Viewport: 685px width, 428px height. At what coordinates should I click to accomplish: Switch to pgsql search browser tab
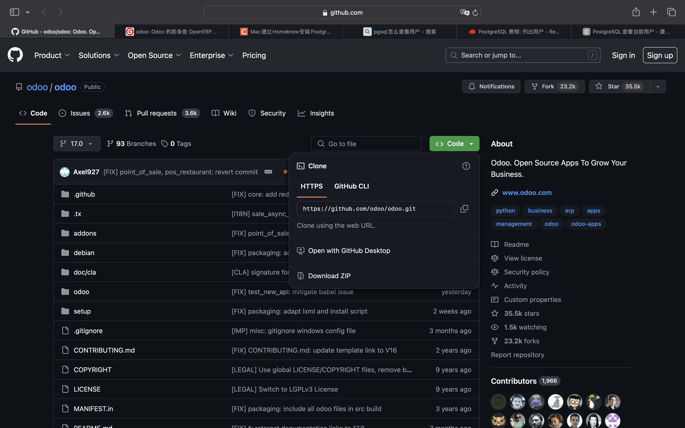(400, 31)
